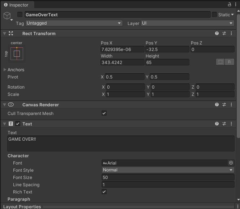Image resolution: width=240 pixels, height=209 pixels.
Task: Click the Pos X field
Action: (123, 49)
